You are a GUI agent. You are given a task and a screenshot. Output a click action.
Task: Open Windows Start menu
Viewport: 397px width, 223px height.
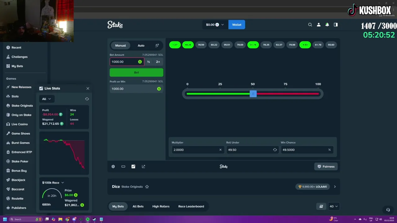pos(5,219)
